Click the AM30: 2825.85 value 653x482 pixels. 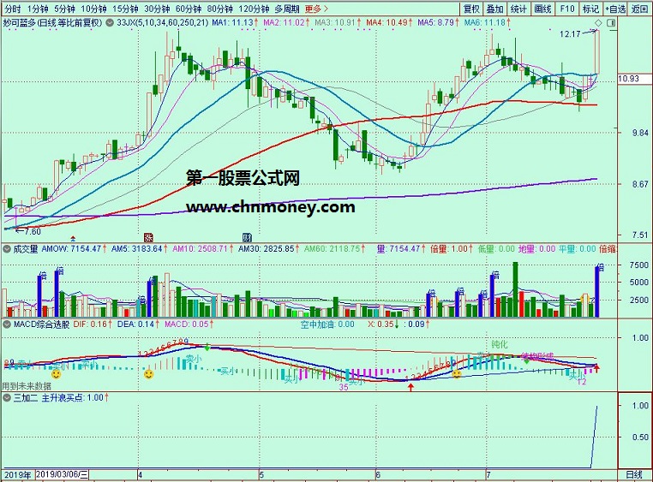268,248
